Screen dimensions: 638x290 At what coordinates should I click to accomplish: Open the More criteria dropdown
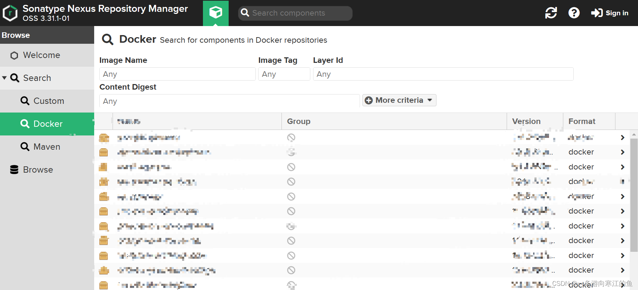tap(399, 100)
